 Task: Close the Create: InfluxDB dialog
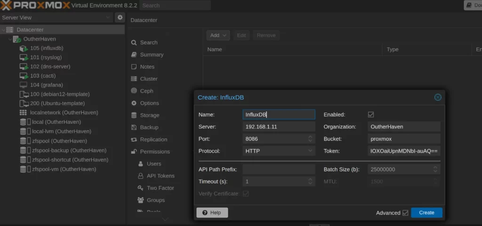tap(438, 98)
